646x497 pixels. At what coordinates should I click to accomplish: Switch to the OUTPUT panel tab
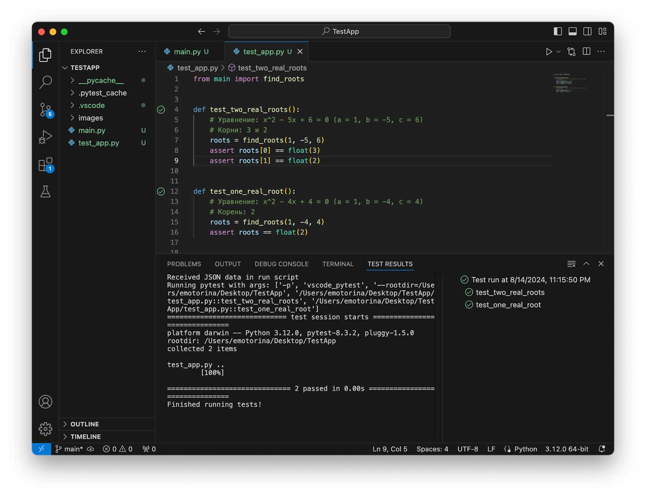(228, 264)
